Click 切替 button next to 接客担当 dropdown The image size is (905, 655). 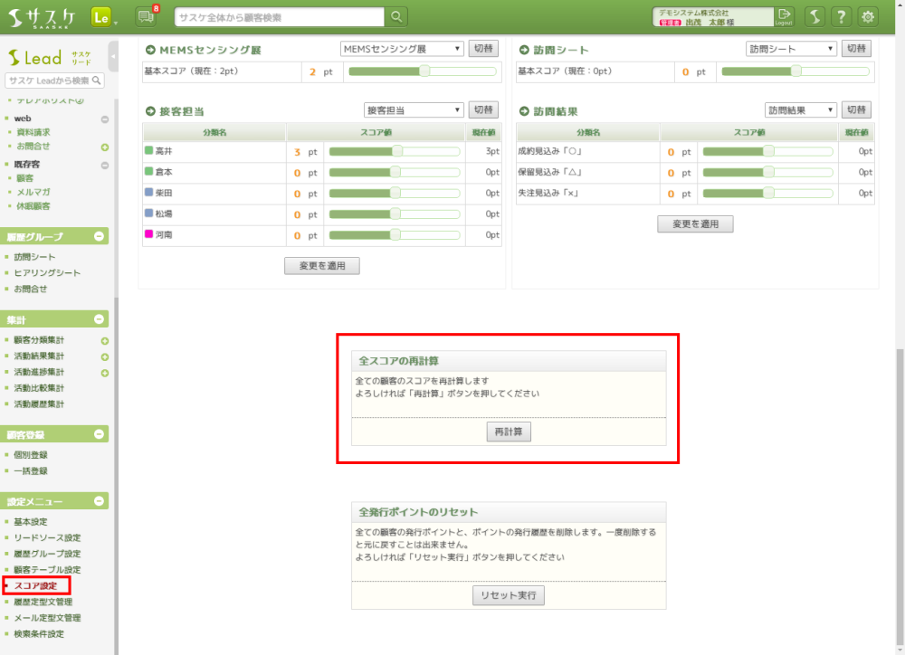click(x=483, y=109)
